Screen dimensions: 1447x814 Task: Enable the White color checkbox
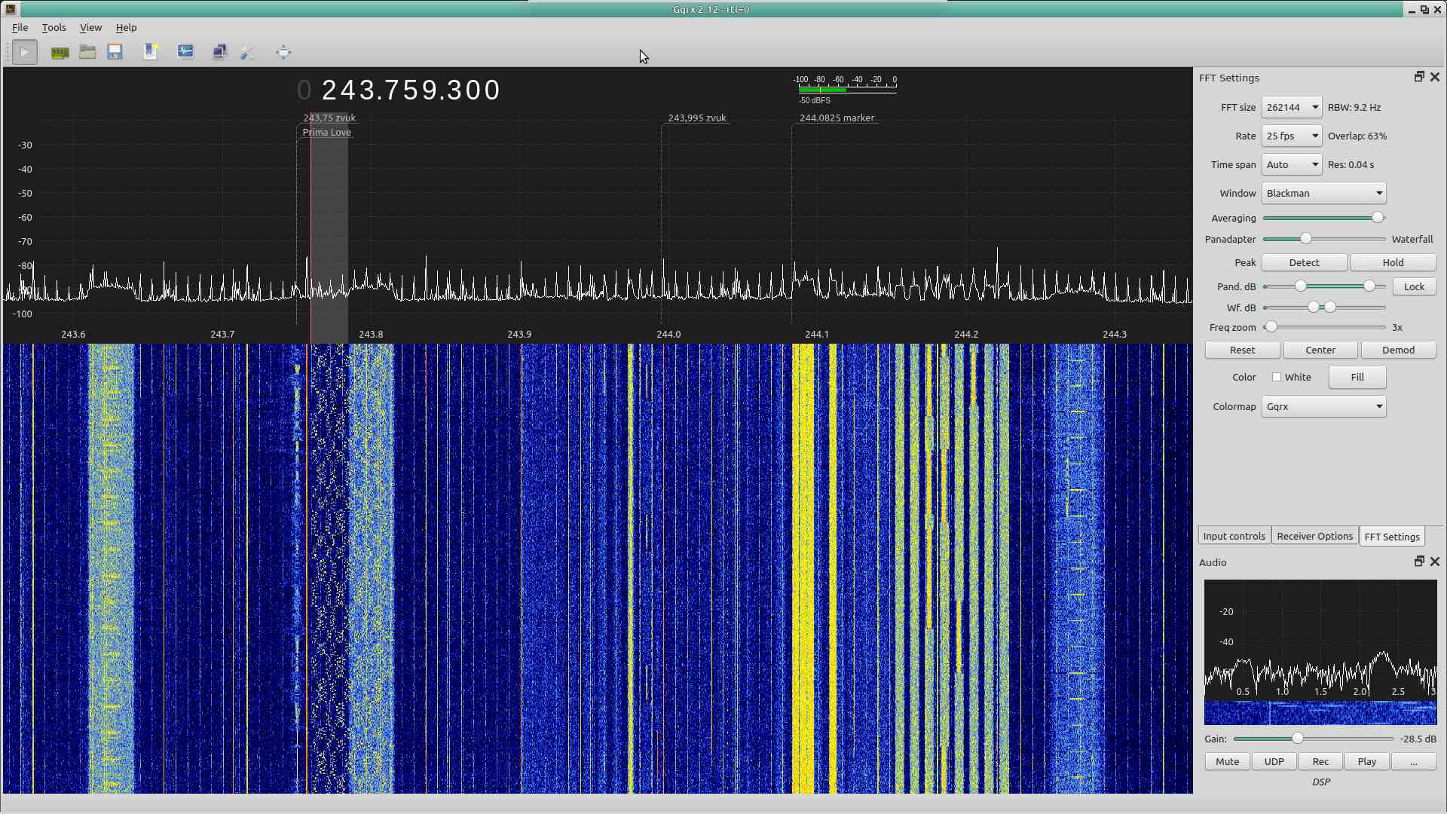coord(1277,378)
